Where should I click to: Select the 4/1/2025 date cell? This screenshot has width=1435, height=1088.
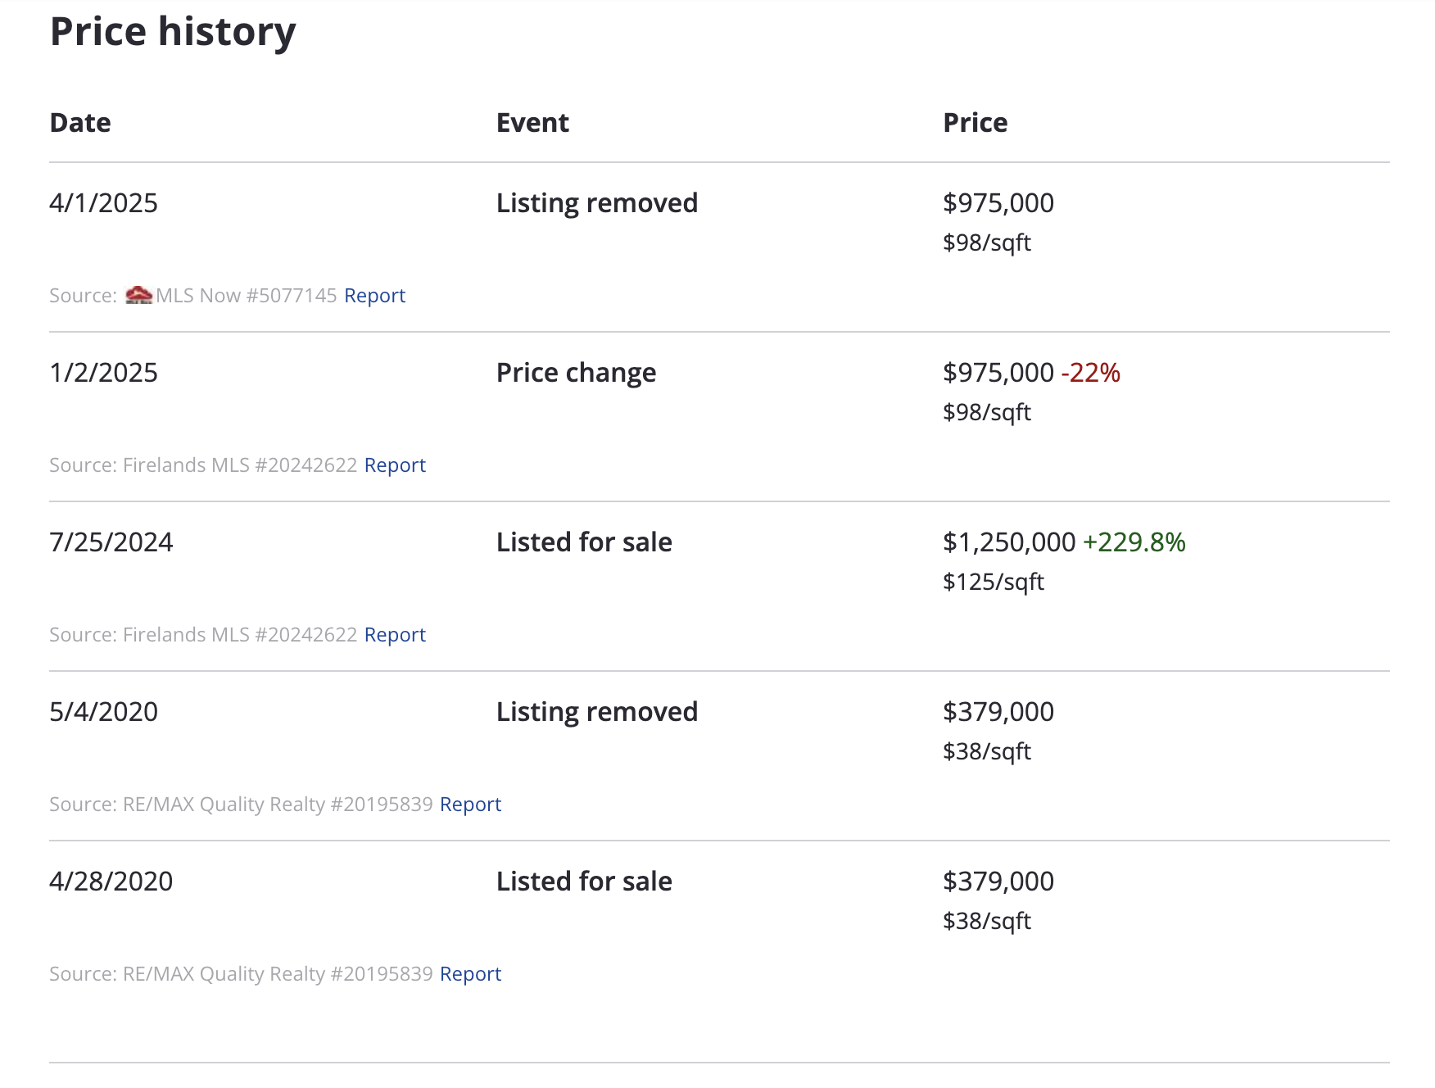click(103, 203)
